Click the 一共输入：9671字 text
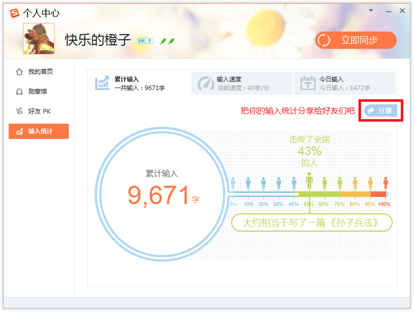This screenshot has width=414, height=312. click(140, 88)
